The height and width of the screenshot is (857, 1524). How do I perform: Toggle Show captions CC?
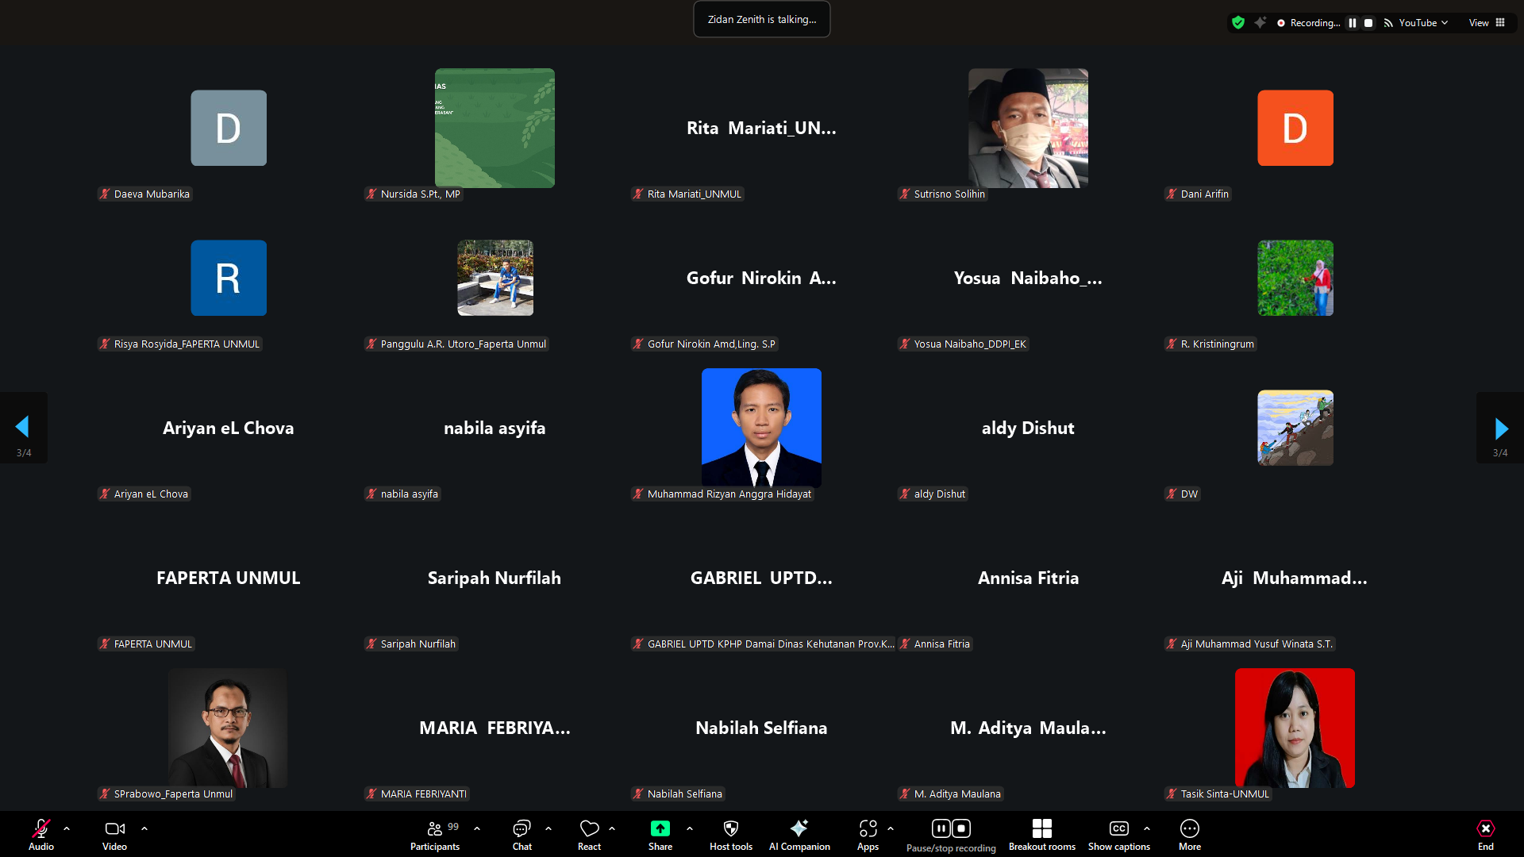[1118, 834]
